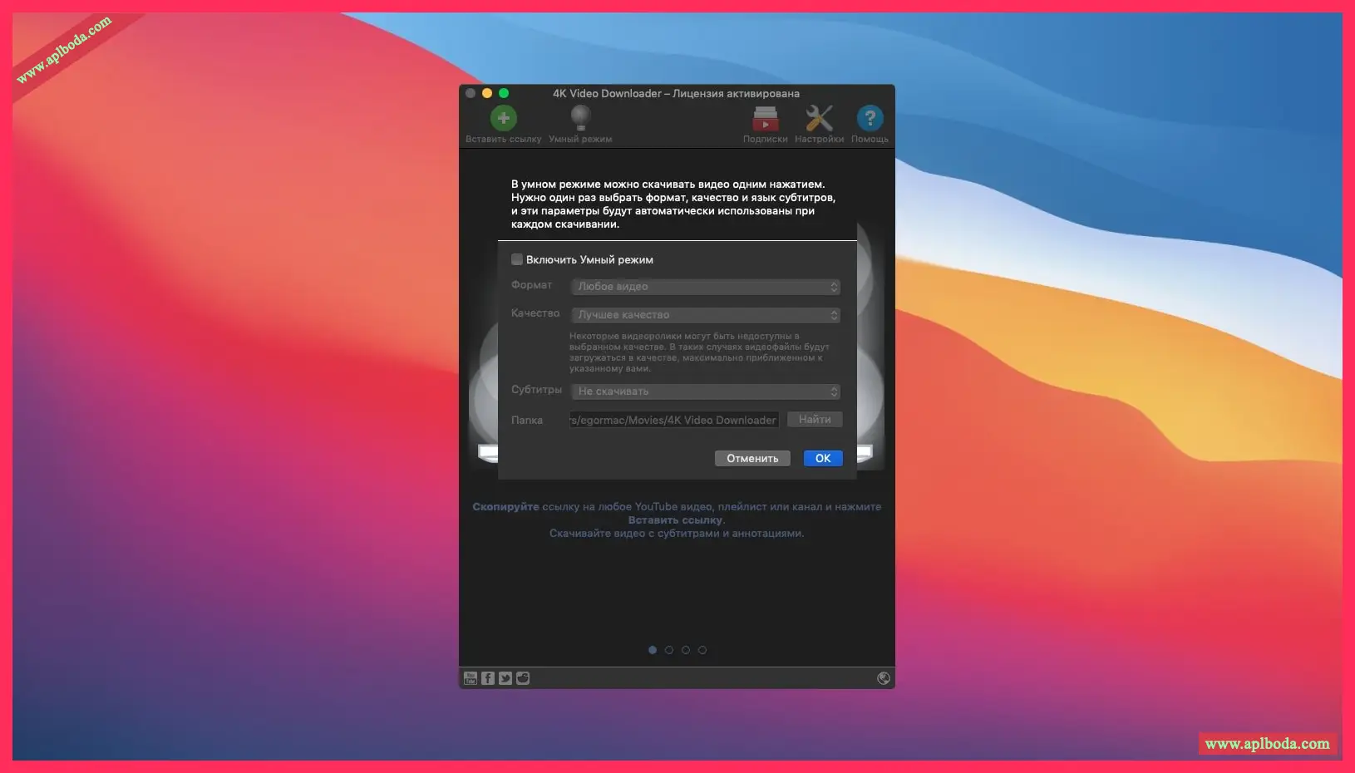Image resolution: width=1355 pixels, height=773 pixels.
Task: Click the Найти browse folder button
Action: (815, 420)
